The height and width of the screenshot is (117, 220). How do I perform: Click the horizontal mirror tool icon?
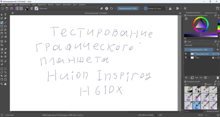pyautogui.click(x=170, y=8)
